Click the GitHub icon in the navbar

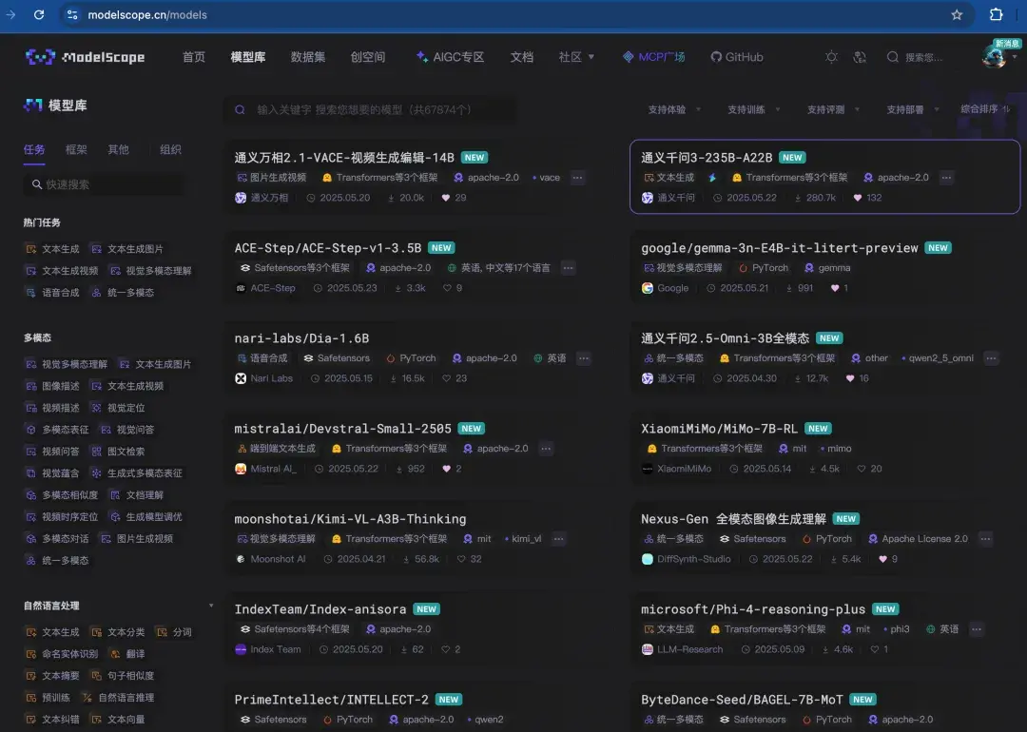(717, 57)
